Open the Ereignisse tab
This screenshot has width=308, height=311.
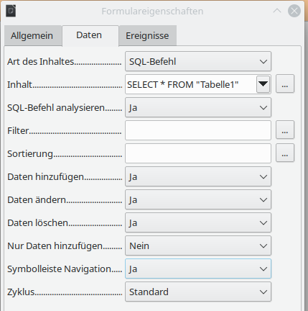147,36
